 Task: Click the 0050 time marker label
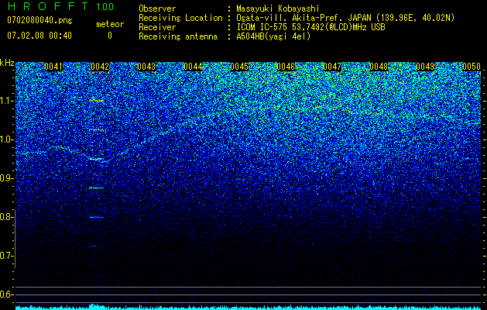point(472,67)
